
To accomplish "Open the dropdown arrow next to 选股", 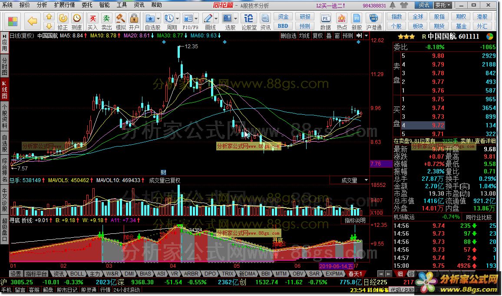I will (x=235, y=18).
